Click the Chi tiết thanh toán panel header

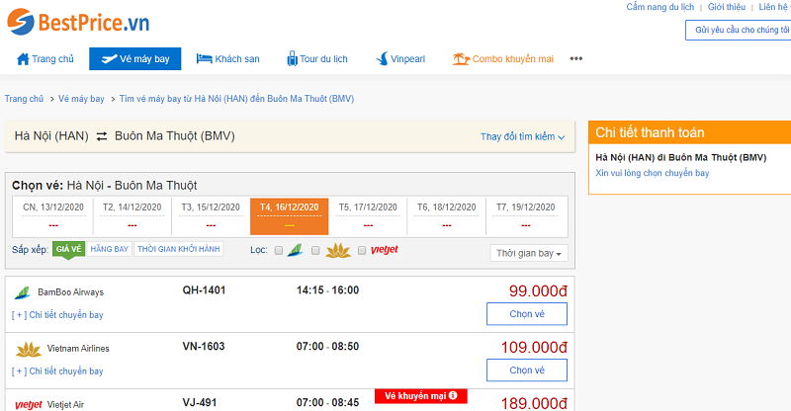[x=689, y=132]
